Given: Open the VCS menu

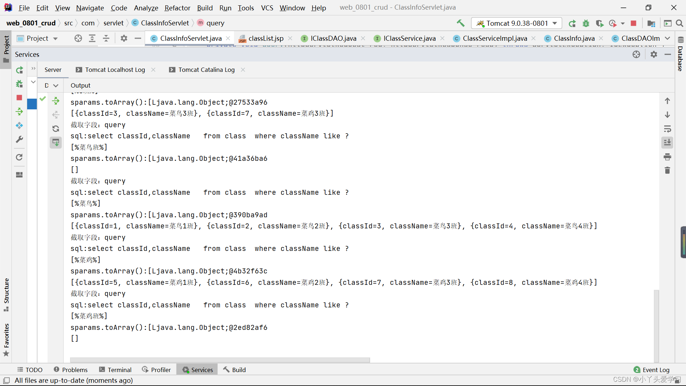Looking at the screenshot, I should (x=267, y=8).
